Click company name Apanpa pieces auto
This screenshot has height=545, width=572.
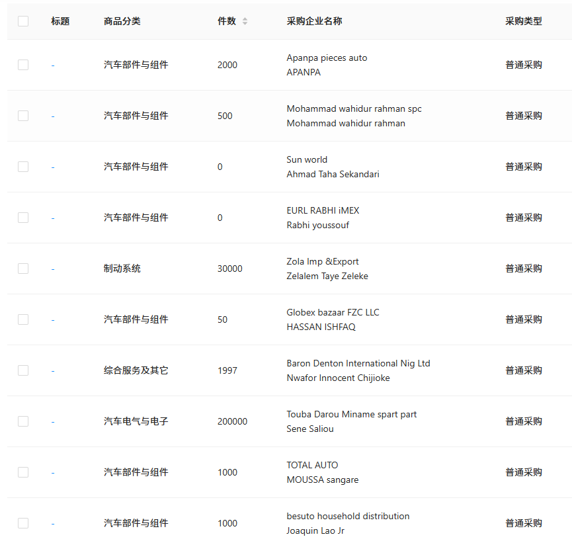click(x=327, y=58)
